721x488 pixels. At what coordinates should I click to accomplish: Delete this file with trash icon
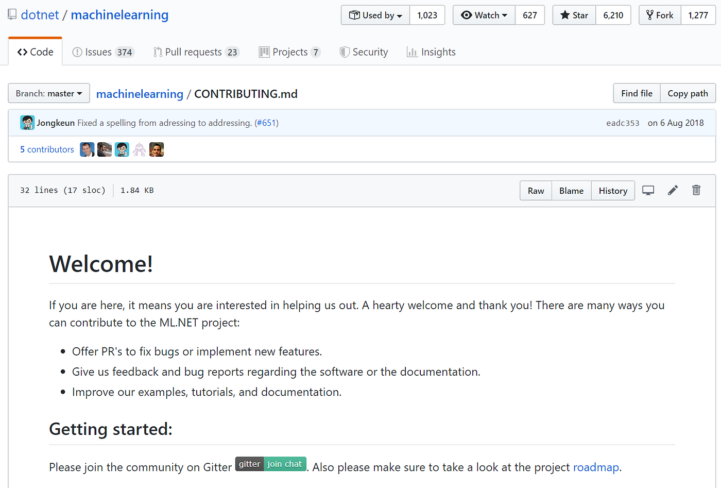click(x=696, y=190)
